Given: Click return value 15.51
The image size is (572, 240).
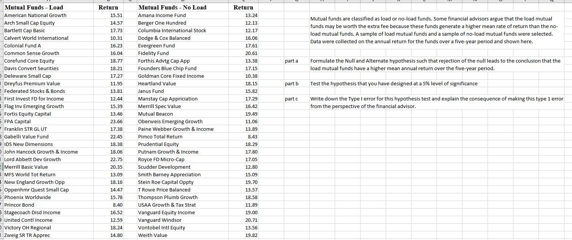Looking at the screenshot, I should (108, 15).
